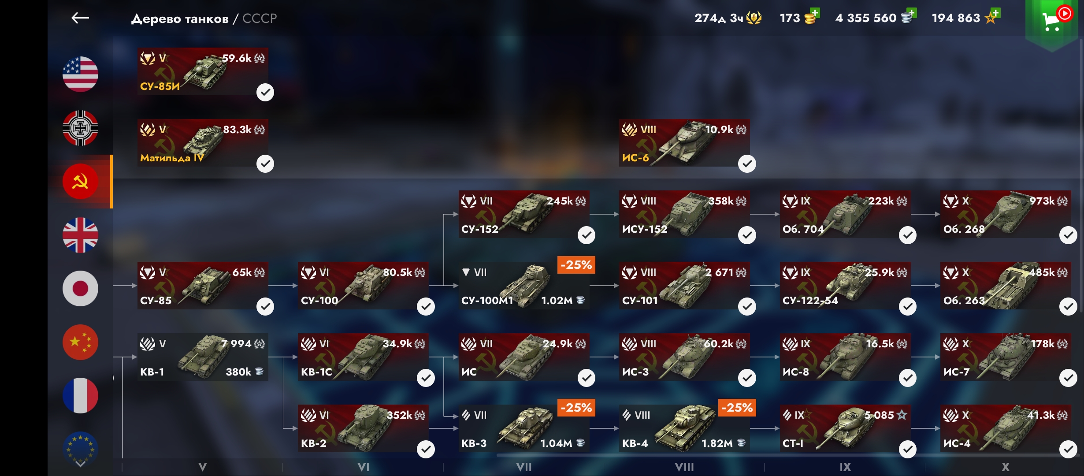The width and height of the screenshot is (1084, 476).
Task: Select the Japan flag nation
Action: 80,289
